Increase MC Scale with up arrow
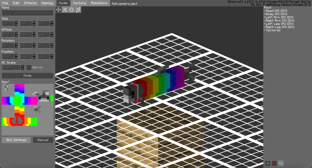312x168 pixels. point(23,66)
